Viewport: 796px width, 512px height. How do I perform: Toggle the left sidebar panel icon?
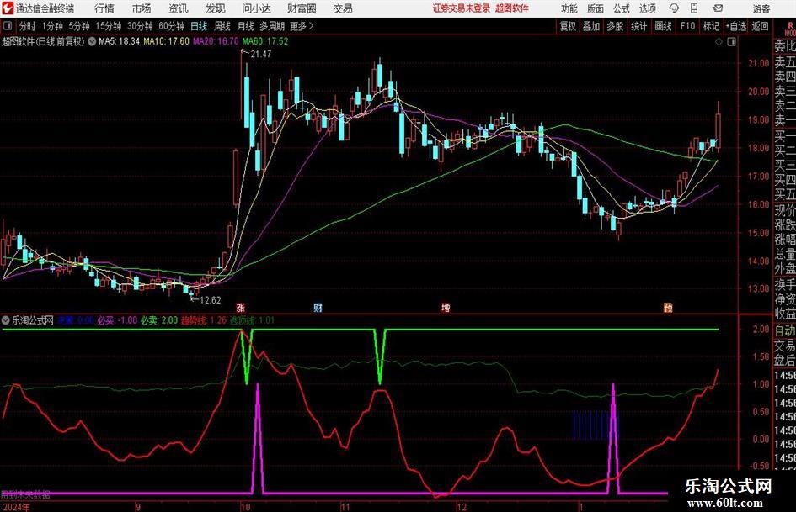pos(8,26)
